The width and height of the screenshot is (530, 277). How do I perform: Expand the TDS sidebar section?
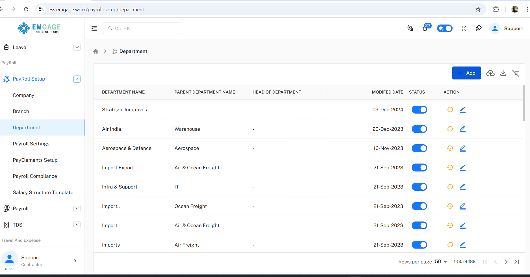coord(77,225)
